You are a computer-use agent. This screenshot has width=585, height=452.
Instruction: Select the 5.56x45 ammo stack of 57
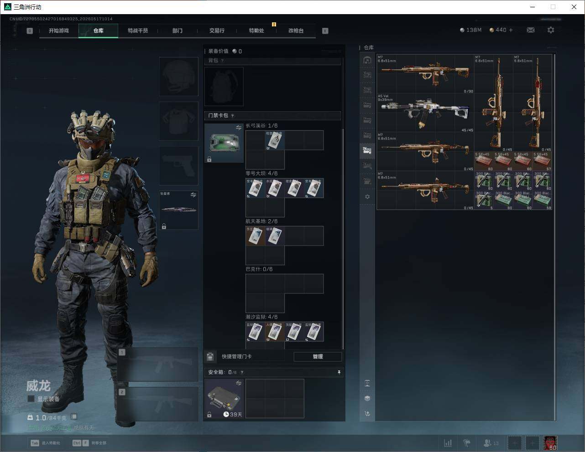tap(542, 161)
